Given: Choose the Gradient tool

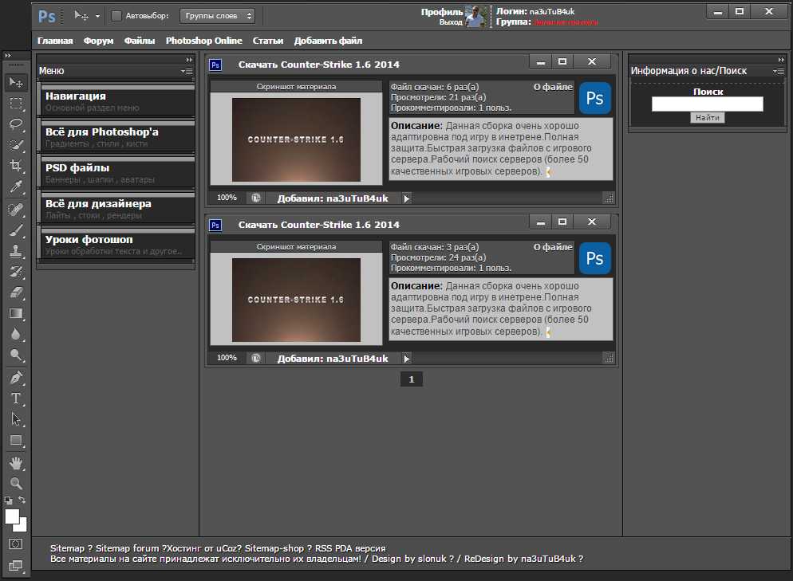Looking at the screenshot, I should (16, 313).
